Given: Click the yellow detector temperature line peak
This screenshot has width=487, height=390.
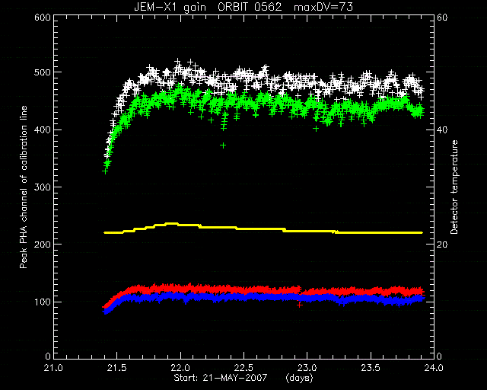Looking at the screenshot, I should pyautogui.click(x=171, y=224).
